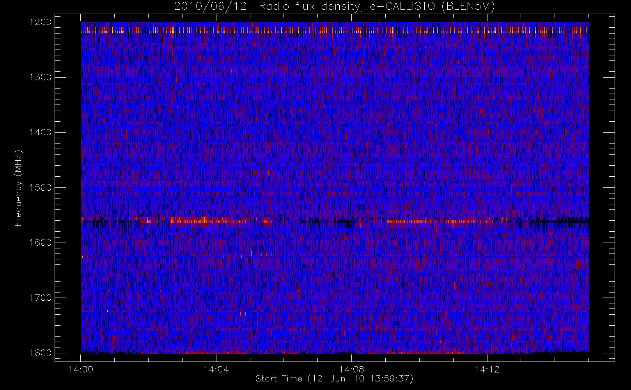631x390 pixels.
Task: Click the plot title mentioning e-CALLISTO (BLEN5M)
Action: pos(335,7)
